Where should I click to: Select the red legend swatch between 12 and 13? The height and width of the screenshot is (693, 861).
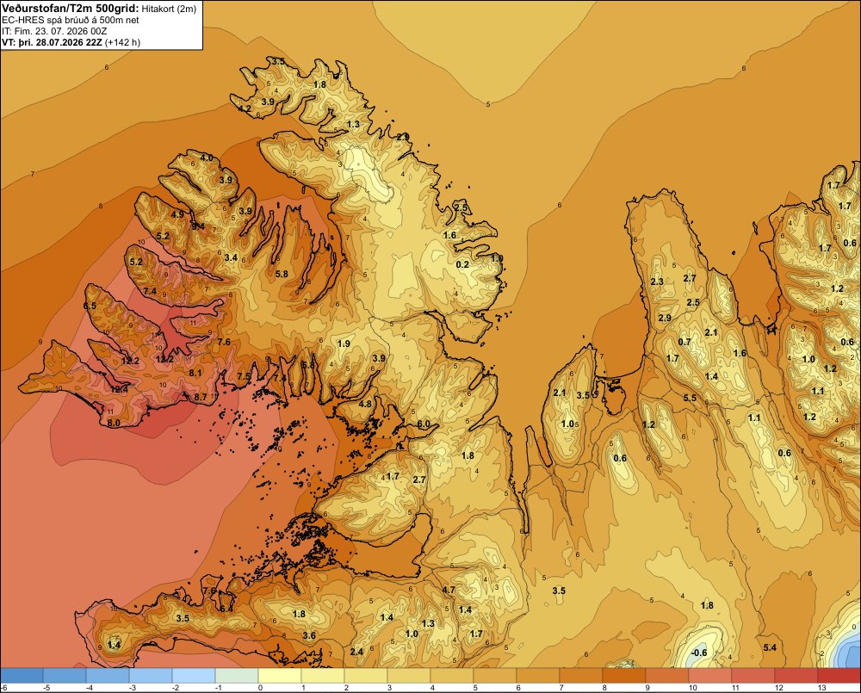click(796, 675)
